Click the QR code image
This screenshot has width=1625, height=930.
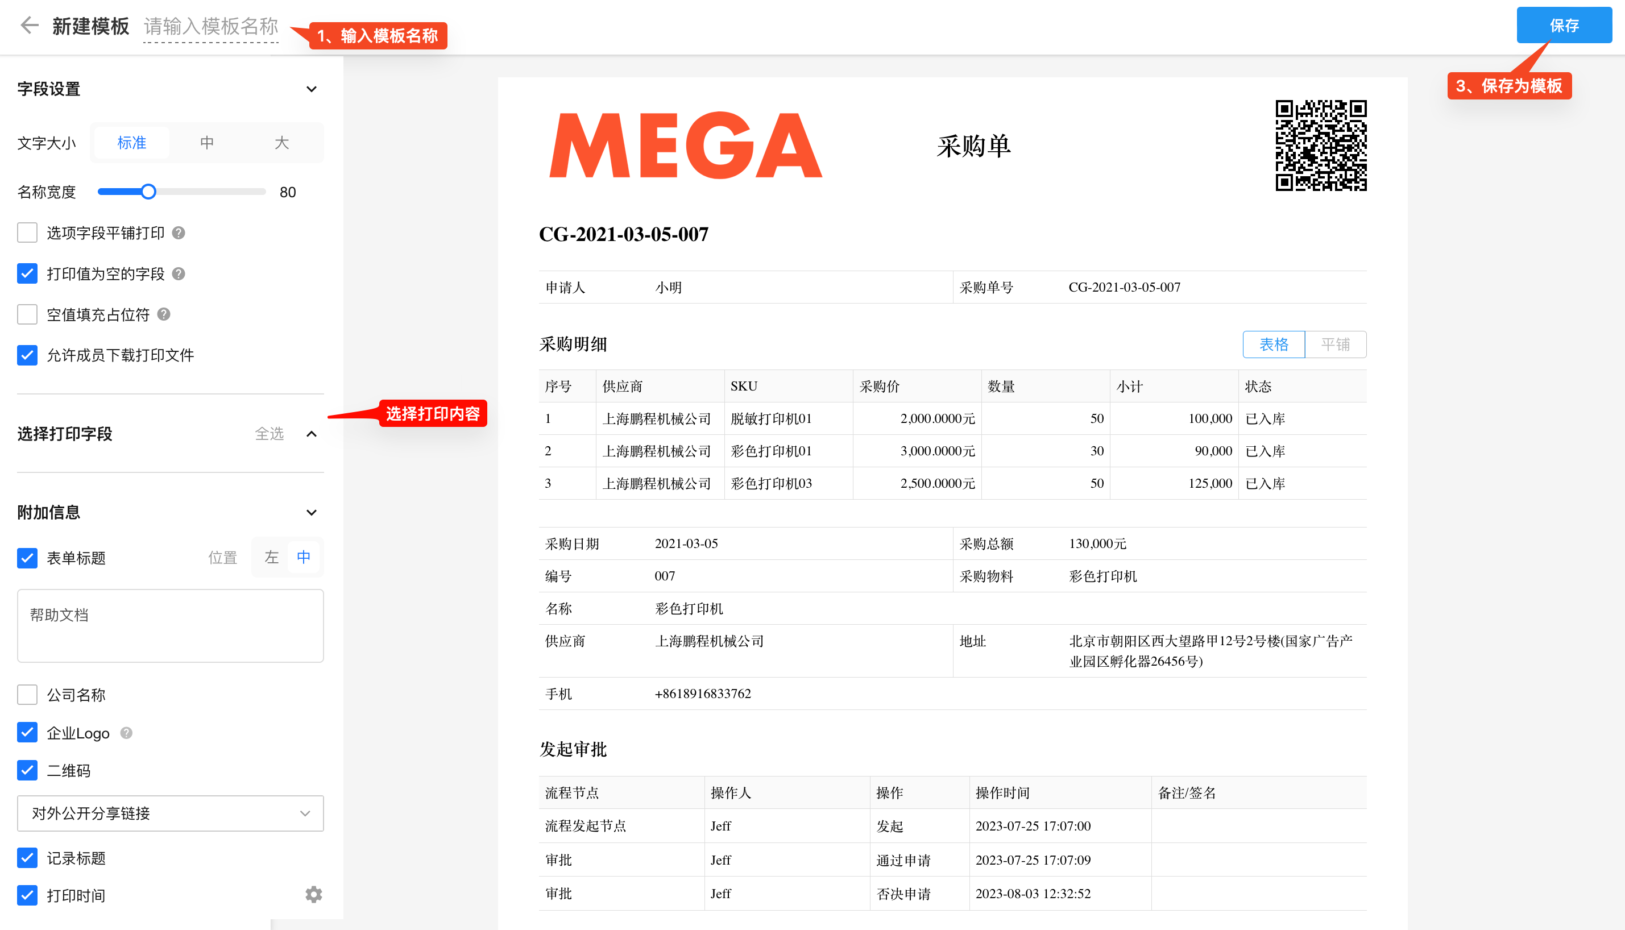[x=1320, y=146]
